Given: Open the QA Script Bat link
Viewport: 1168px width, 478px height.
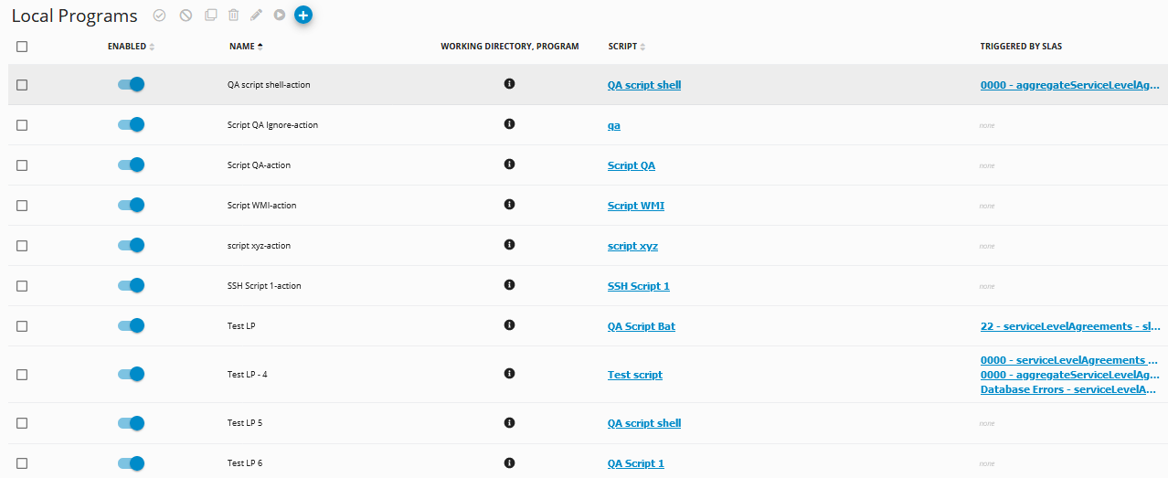Looking at the screenshot, I should tap(641, 326).
